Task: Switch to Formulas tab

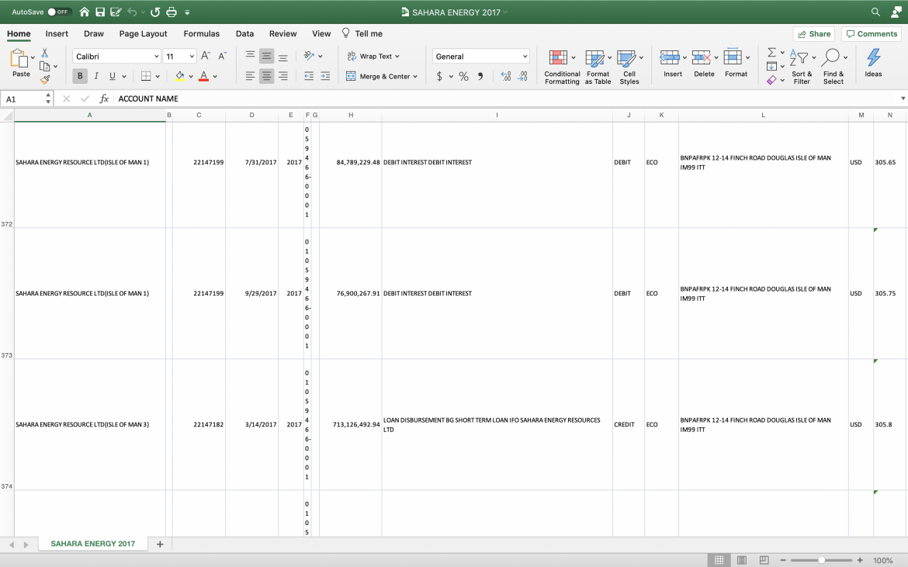Action: pos(202,33)
